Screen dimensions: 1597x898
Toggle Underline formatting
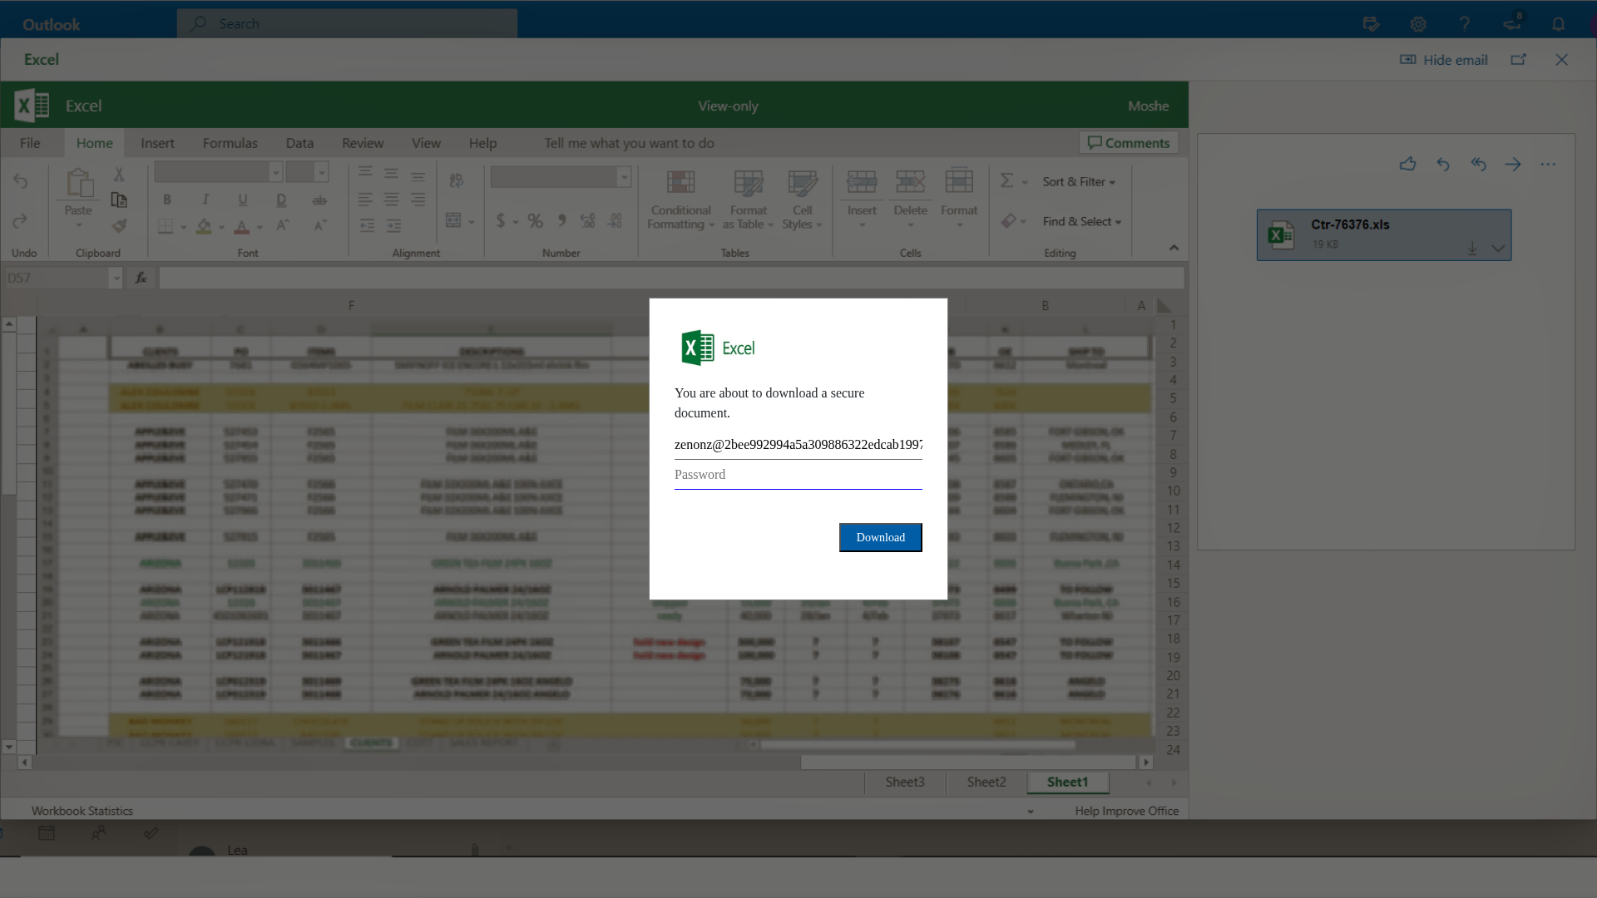click(243, 200)
